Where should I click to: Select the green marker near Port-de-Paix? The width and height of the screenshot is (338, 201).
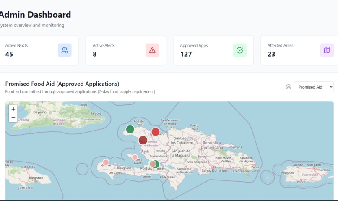[130, 129]
